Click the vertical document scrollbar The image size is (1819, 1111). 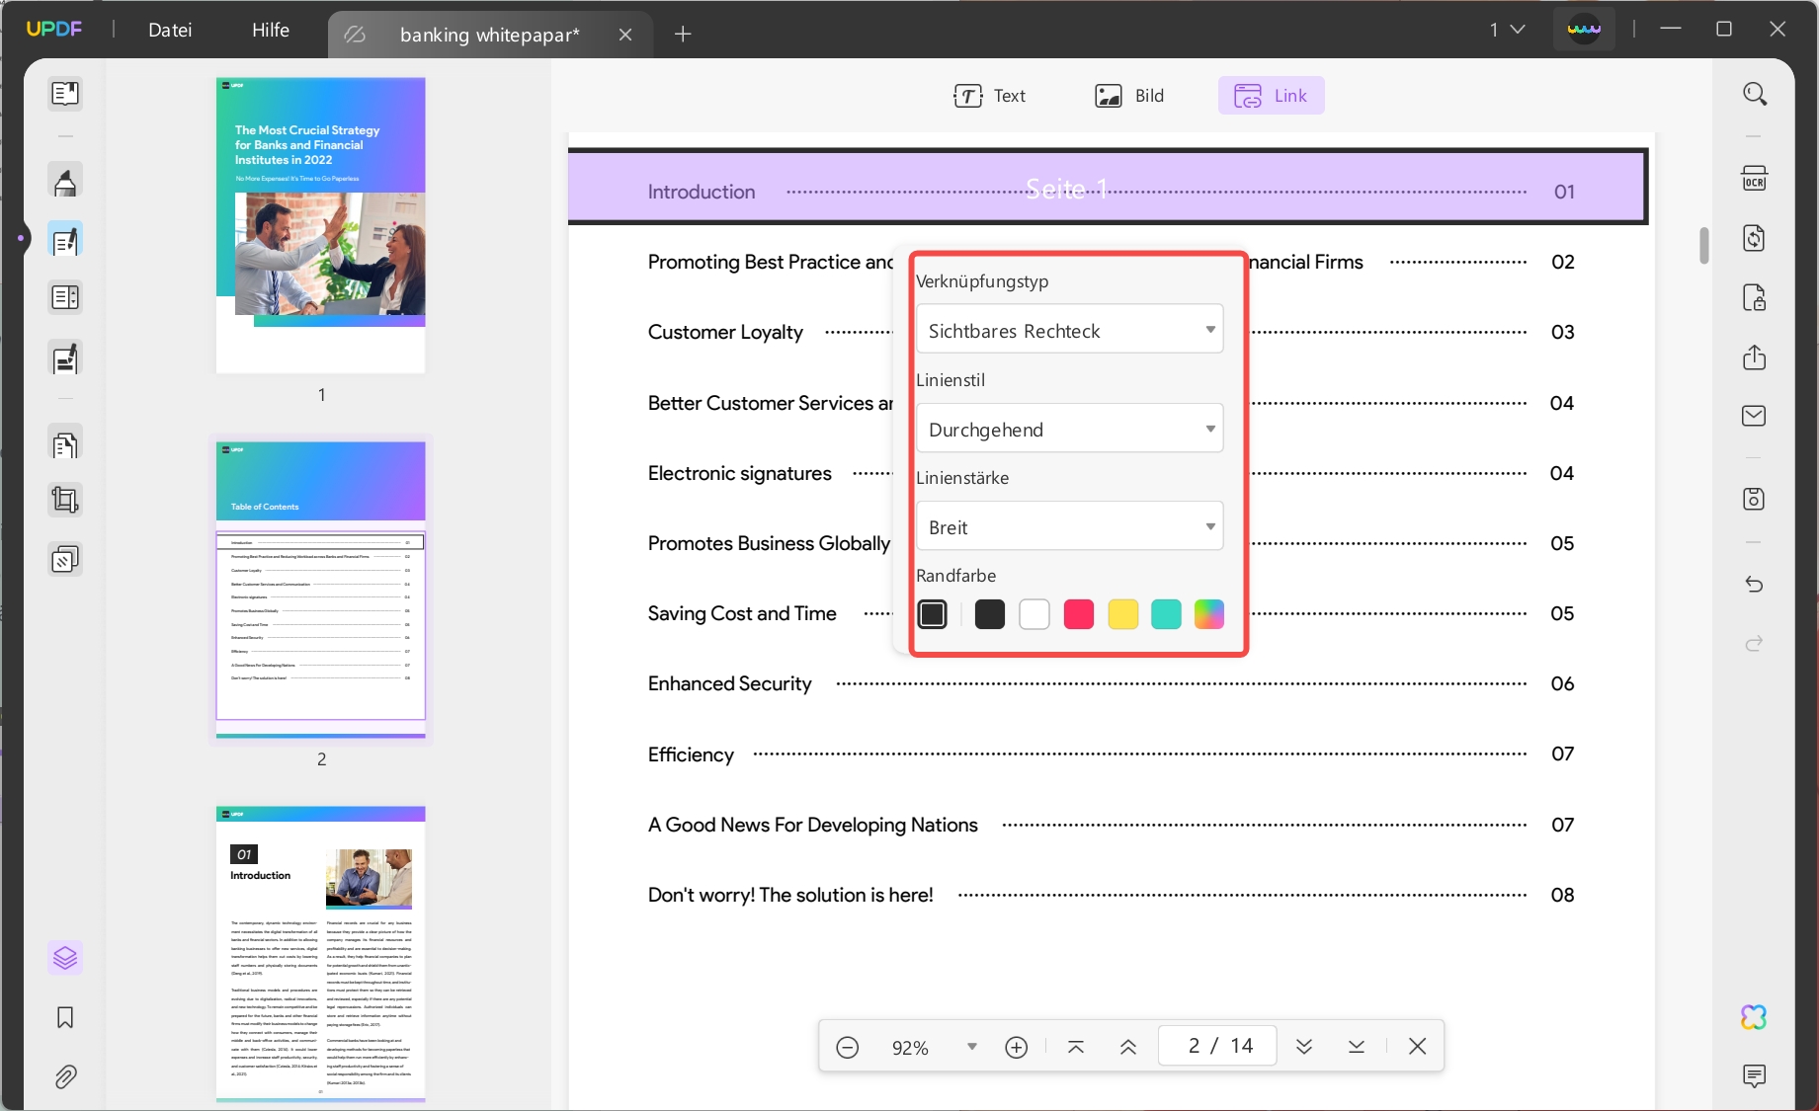(1704, 246)
